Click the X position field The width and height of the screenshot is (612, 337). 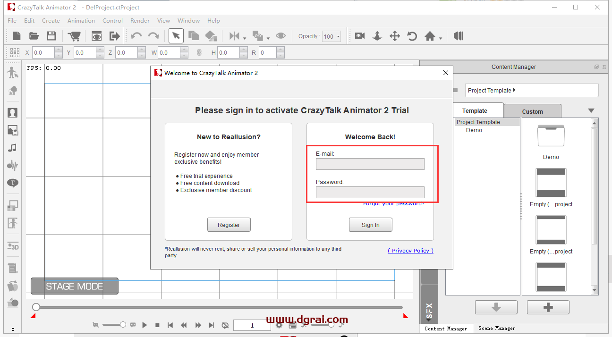coord(43,53)
